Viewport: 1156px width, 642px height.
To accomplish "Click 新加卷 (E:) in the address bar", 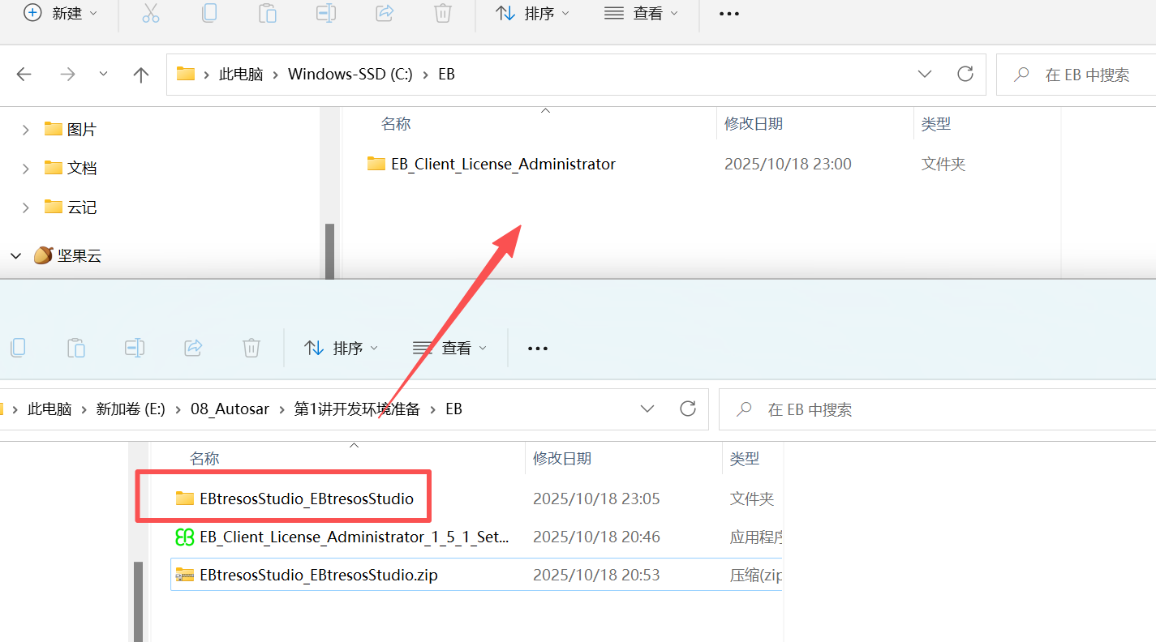I will 131,409.
